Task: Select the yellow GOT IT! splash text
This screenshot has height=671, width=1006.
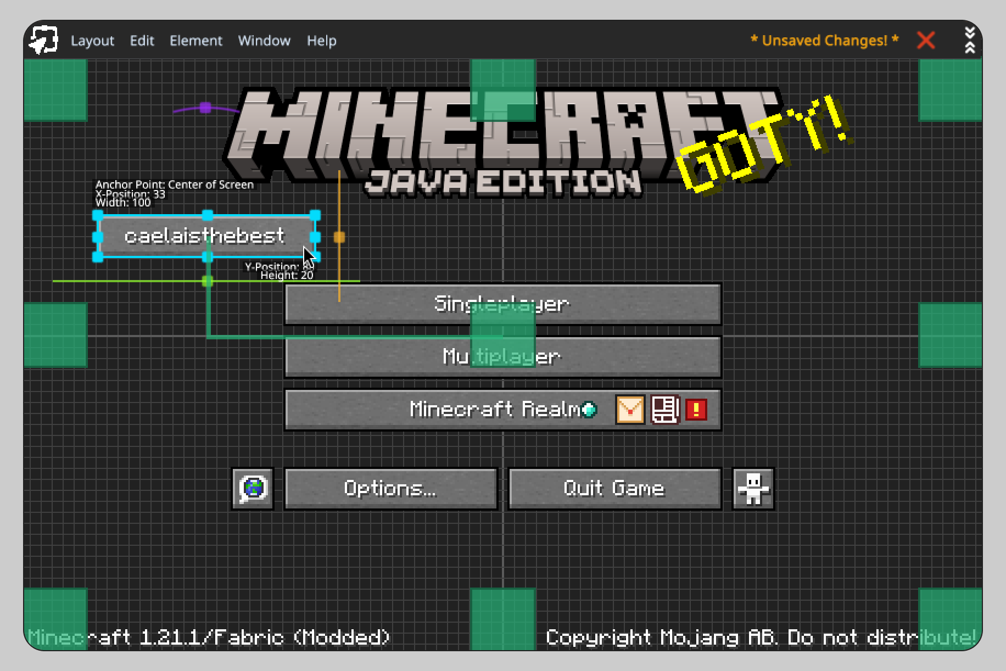Action: [x=764, y=147]
